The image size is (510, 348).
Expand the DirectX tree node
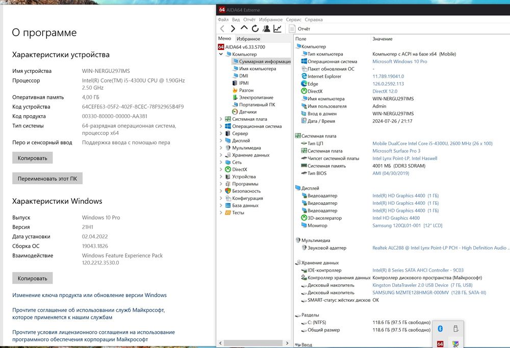(221, 169)
